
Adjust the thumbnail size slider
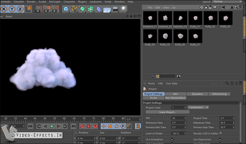pyautogui.click(x=165, y=76)
